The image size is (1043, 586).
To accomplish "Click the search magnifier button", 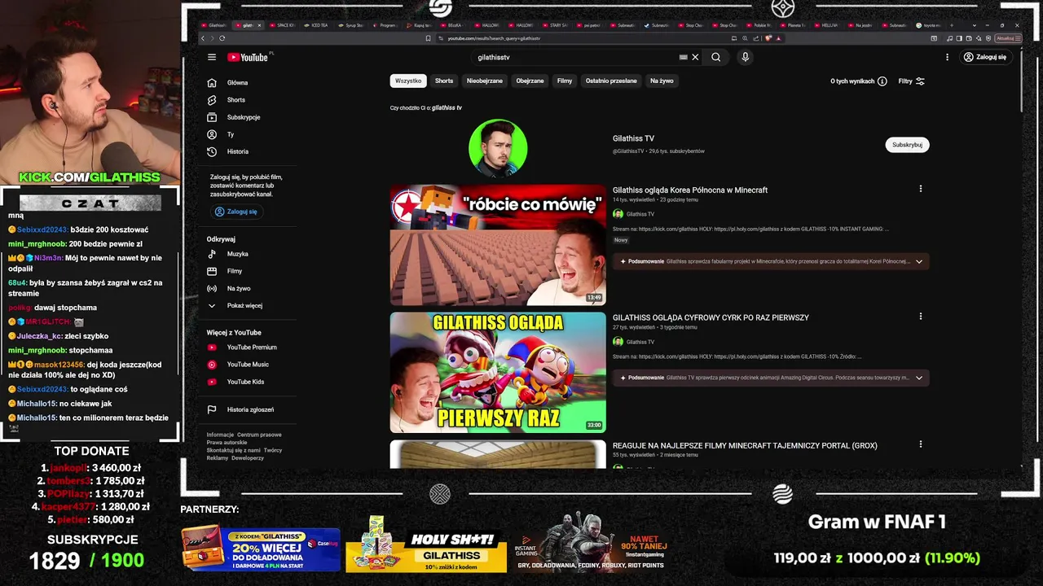I will (x=715, y=57).
